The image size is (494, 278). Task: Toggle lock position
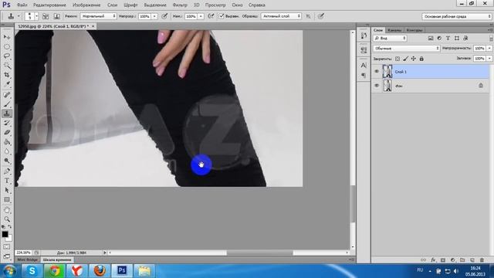click(x=414, y=59)
